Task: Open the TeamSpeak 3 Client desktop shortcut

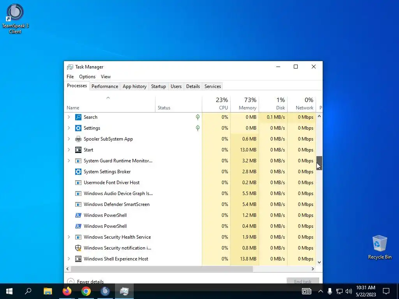Action: pos(15,19)
